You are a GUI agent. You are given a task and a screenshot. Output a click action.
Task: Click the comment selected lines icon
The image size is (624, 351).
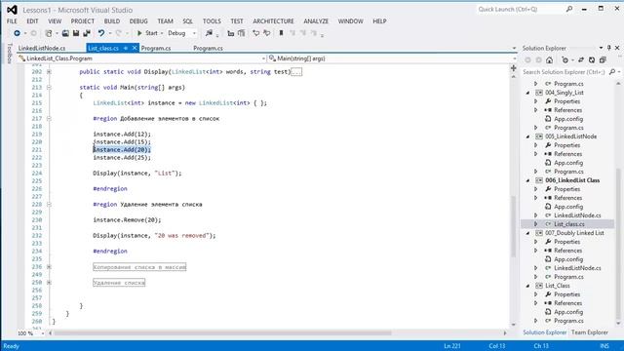point(255,33)
